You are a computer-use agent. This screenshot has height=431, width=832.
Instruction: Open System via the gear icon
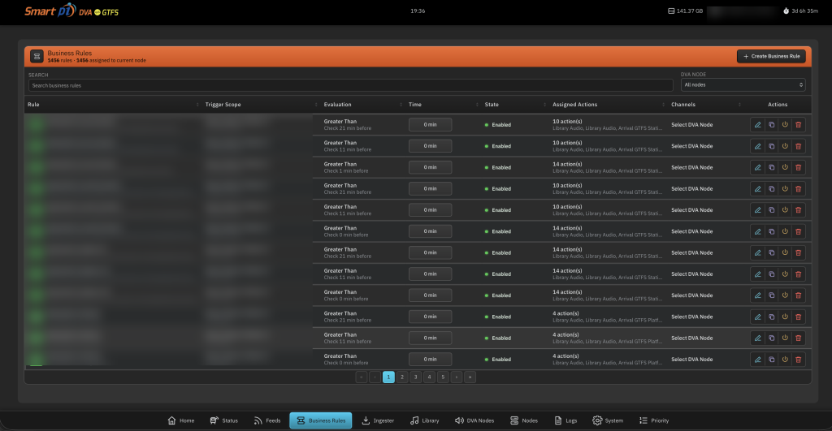[x=597, y=420]
